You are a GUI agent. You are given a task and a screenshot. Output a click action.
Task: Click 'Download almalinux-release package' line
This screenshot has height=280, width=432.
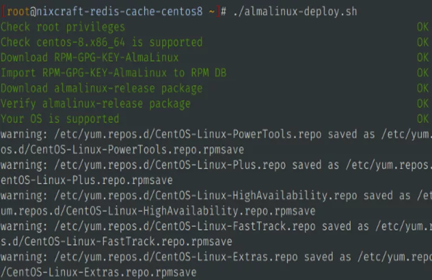click(x=102, y=88)
